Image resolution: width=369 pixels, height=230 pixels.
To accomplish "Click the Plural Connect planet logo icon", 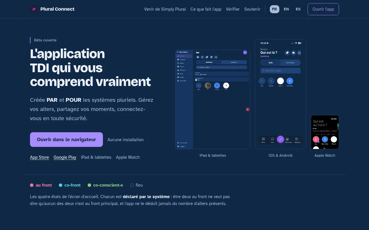I will [34, 9].
